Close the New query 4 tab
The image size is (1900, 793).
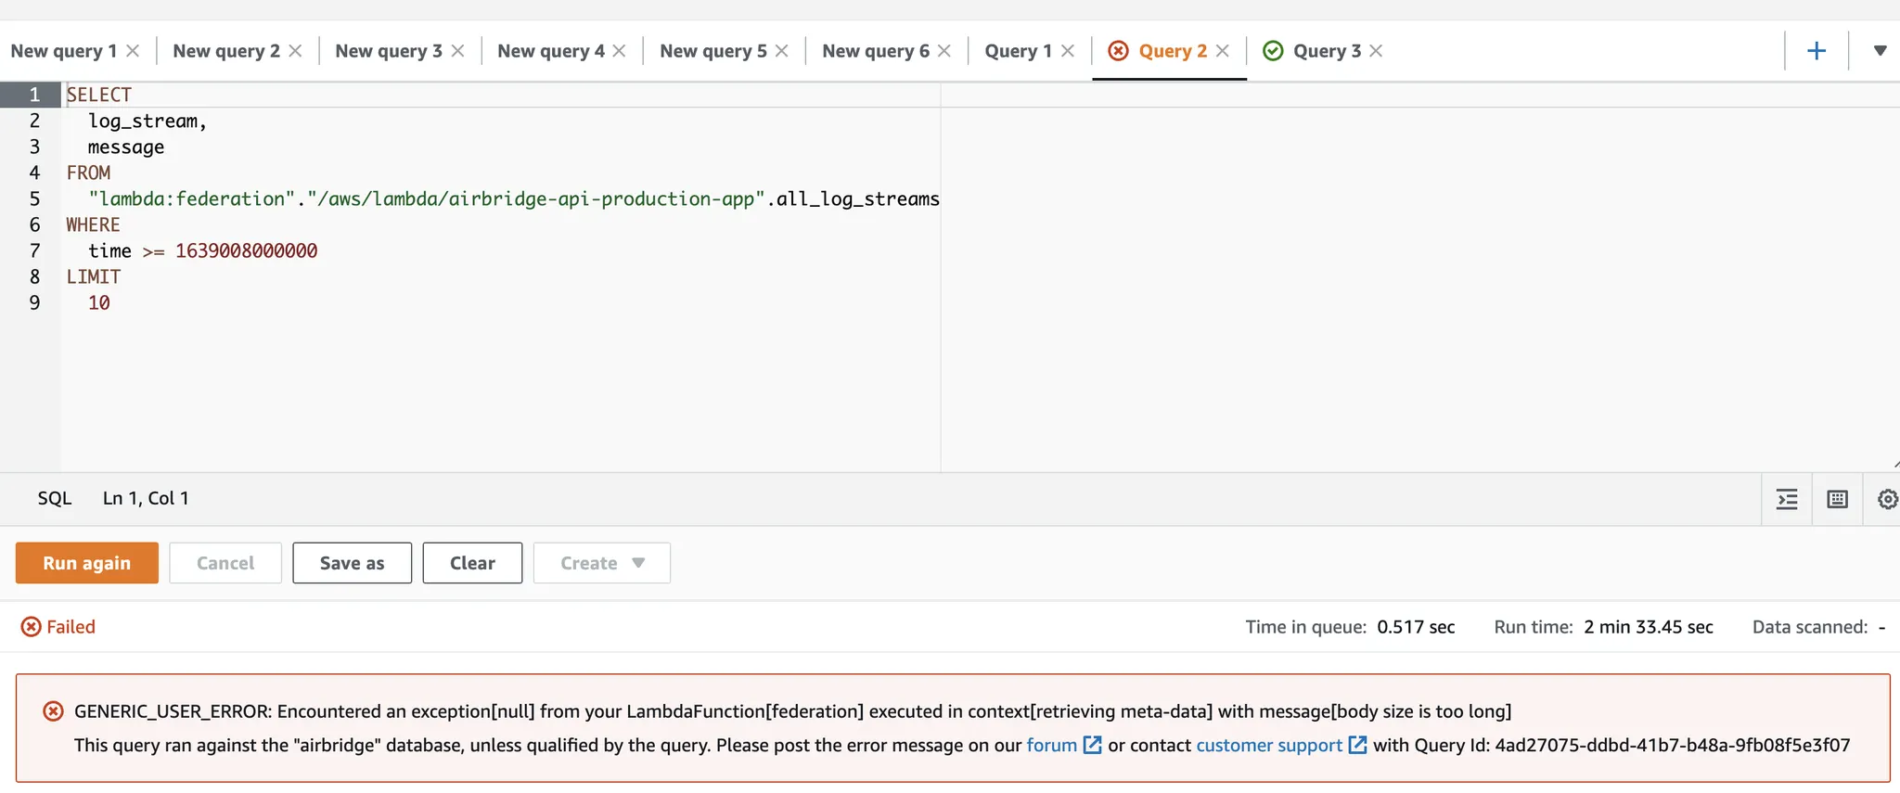(620, 51)
